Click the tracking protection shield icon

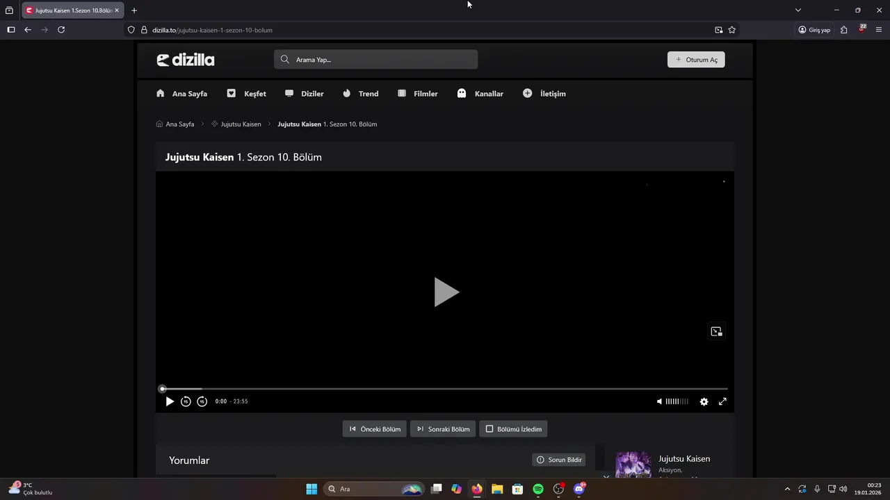coord(131,30)
